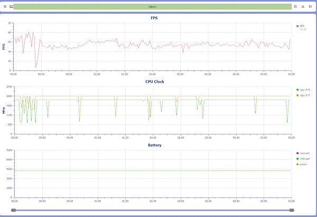Click the save icon at top-right
The height and width of the screenshot is (217, 317).
point(295,6)
